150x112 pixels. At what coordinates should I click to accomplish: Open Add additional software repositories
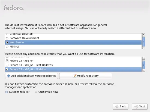pos(31,76)
